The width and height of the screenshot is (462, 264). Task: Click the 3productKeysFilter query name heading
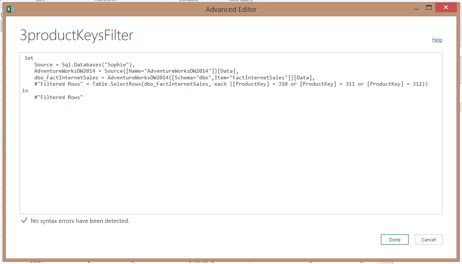pyautogui.click(x=77, y=36)
